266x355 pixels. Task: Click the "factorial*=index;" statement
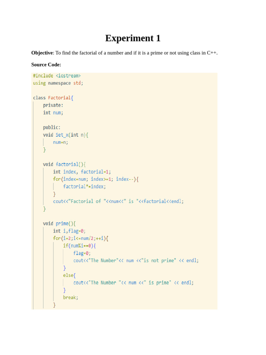pos(84,187)
